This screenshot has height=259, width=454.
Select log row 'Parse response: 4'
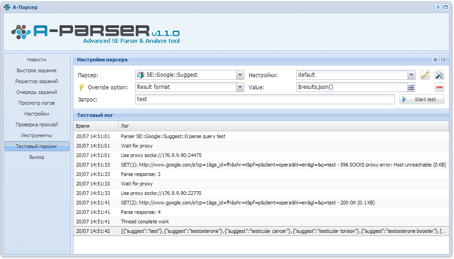261,213
